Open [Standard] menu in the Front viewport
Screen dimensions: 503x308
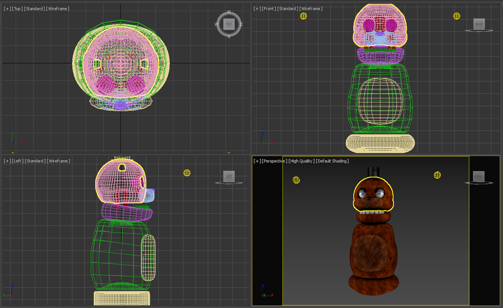tap(287, 8)
